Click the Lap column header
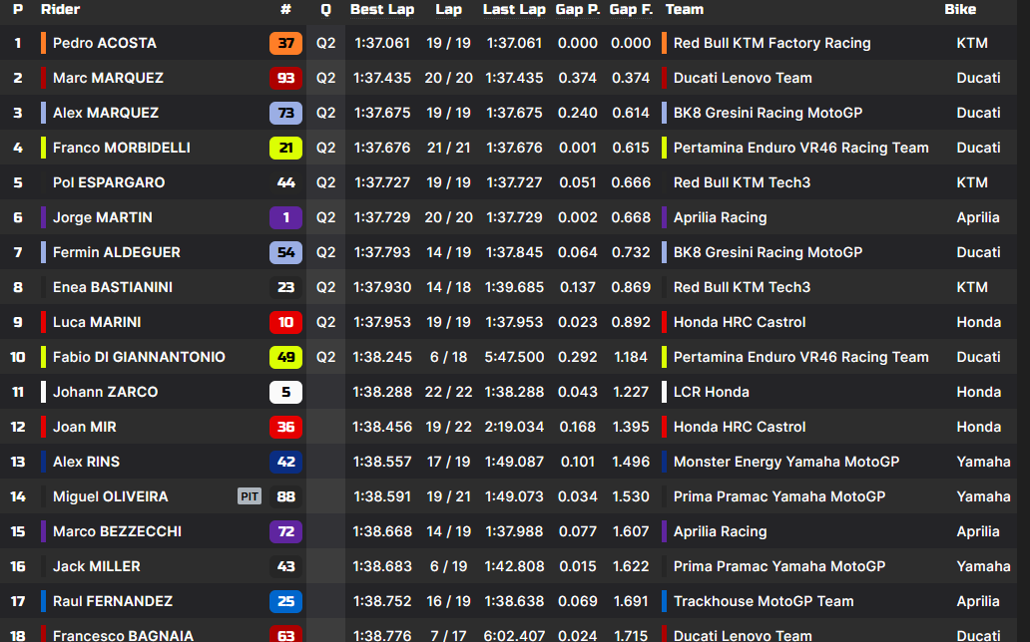Screen dimensions: 1030x642 click(449, 9)
